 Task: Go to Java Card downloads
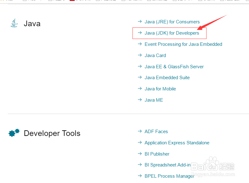coord(155,55)
